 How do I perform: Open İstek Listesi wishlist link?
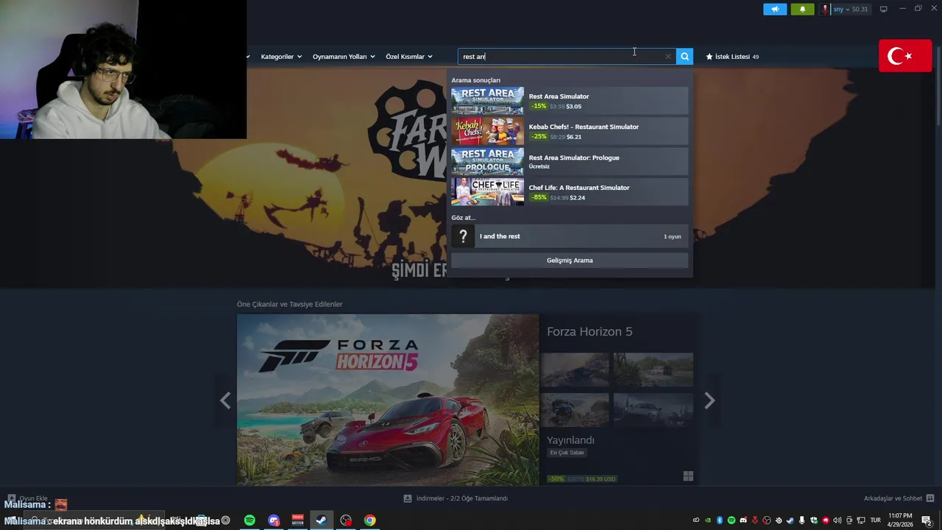coord(732,57)
